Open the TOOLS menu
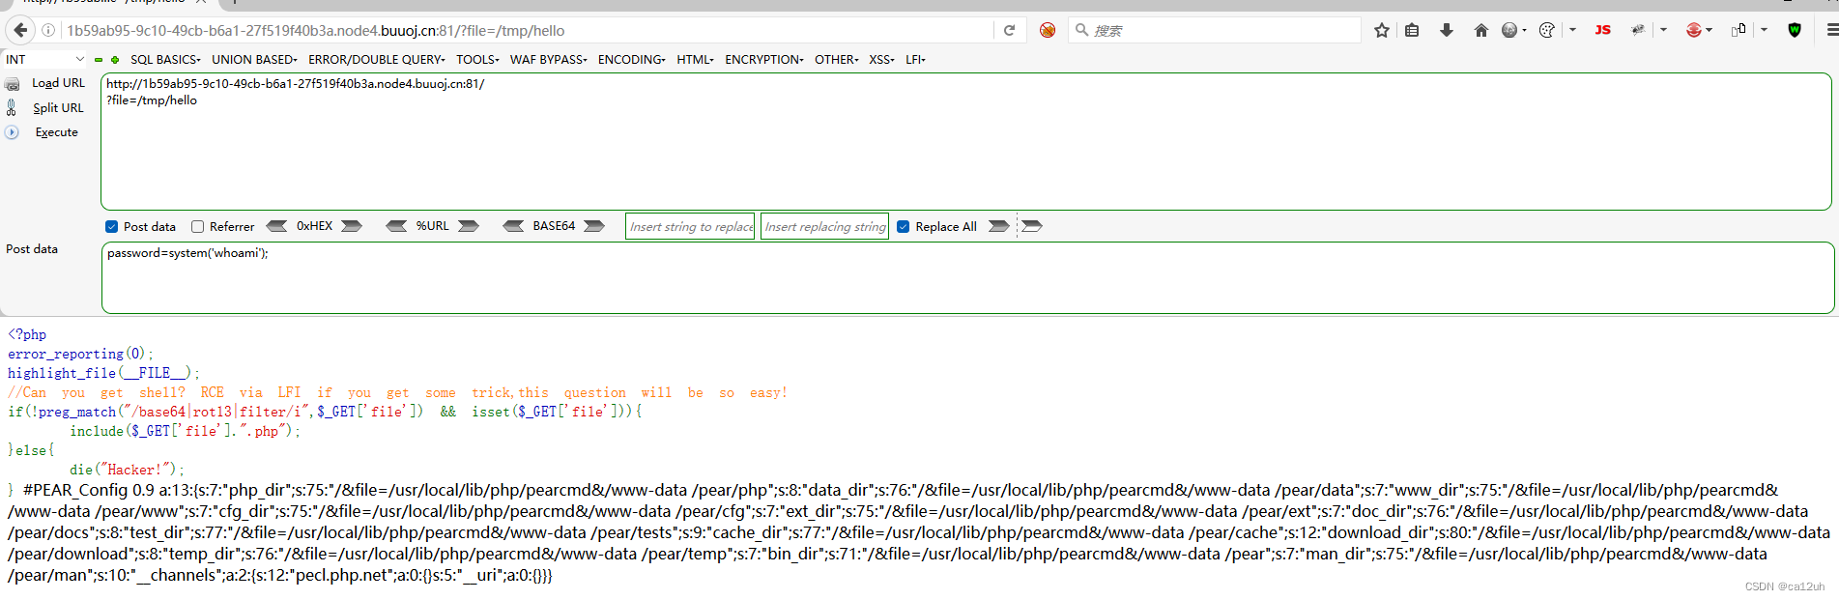Image resolution: width=1839 pixels, height=600 pixels. coord(477,60)
